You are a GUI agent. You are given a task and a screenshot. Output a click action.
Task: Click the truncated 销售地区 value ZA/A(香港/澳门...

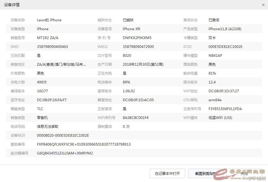coord(61,65)
